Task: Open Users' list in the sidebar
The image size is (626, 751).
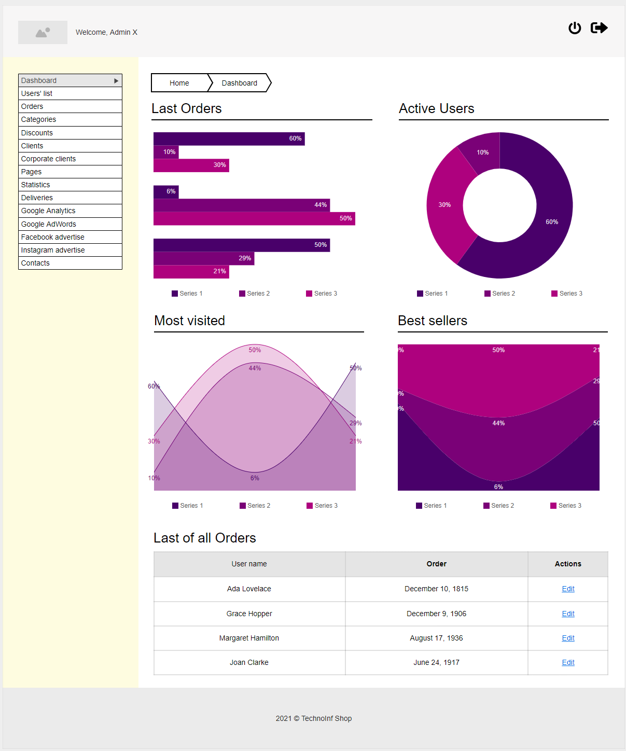Action: point(37,93)
